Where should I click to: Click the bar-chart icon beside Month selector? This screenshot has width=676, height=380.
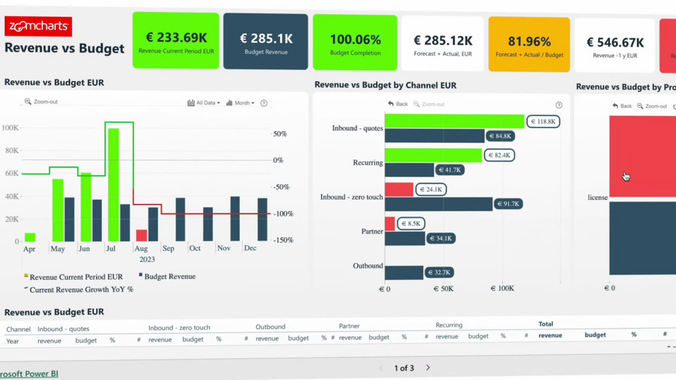pos(228,103)
